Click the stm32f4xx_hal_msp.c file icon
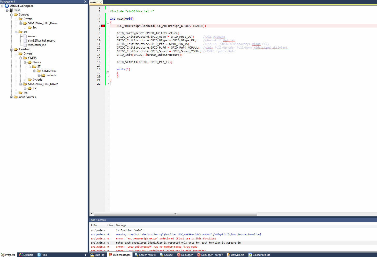377x257 pixels. (x=25, y=41)
